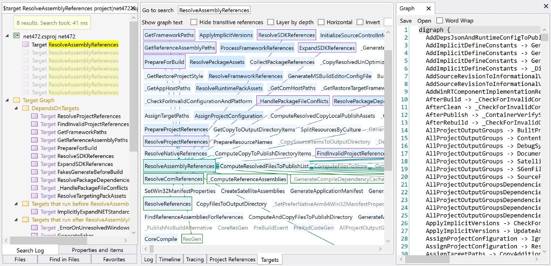551x266 pixels.
Task: Select the ResolveComReferences graph node
Action: click(x=174, y=179)
